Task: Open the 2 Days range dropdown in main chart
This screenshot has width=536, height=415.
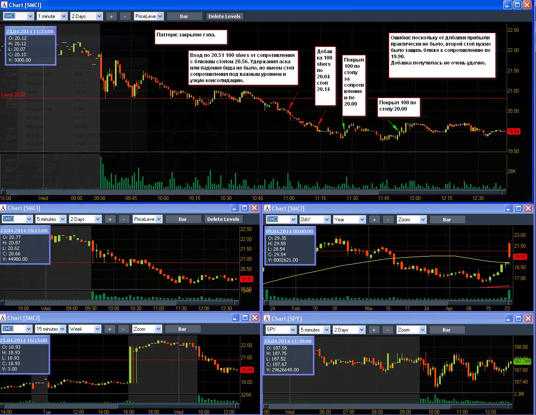Action: pos(99,16)
